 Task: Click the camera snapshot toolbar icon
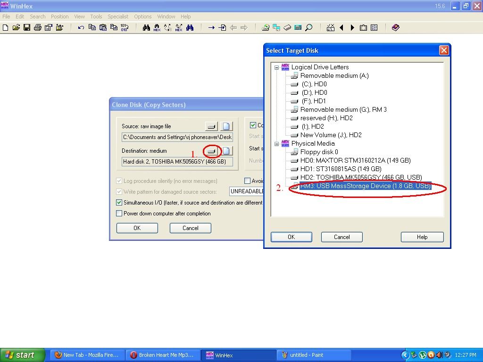pyautogui.click(x=364, y=28)
